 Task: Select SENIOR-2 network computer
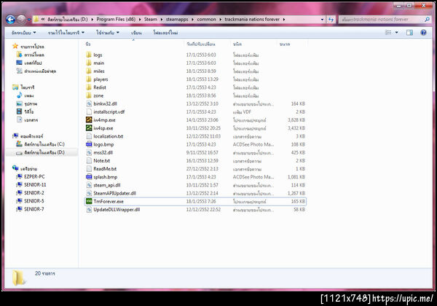(30, 193)
